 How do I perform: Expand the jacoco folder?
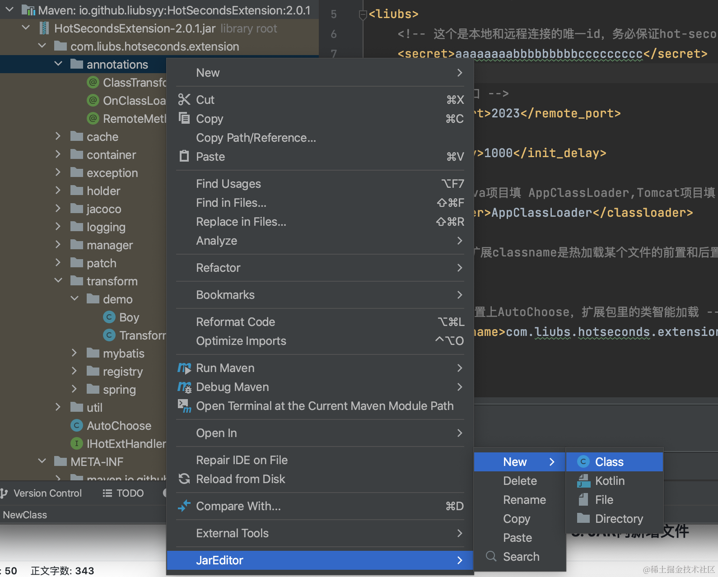[58, 208]
